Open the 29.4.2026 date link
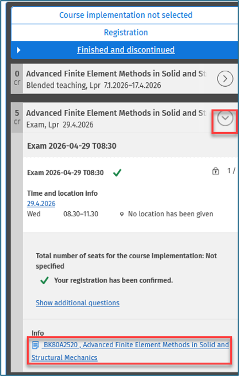 (x=41, y=203)
